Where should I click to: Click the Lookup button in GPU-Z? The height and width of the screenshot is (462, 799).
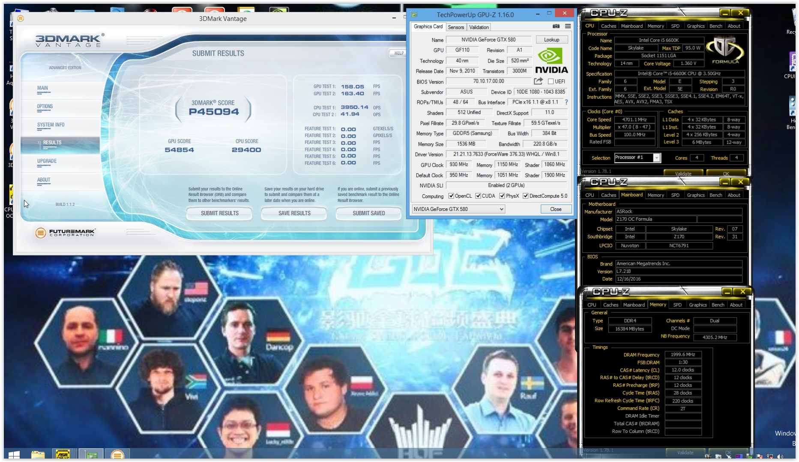pyautogui.click(x=551, y=40)
